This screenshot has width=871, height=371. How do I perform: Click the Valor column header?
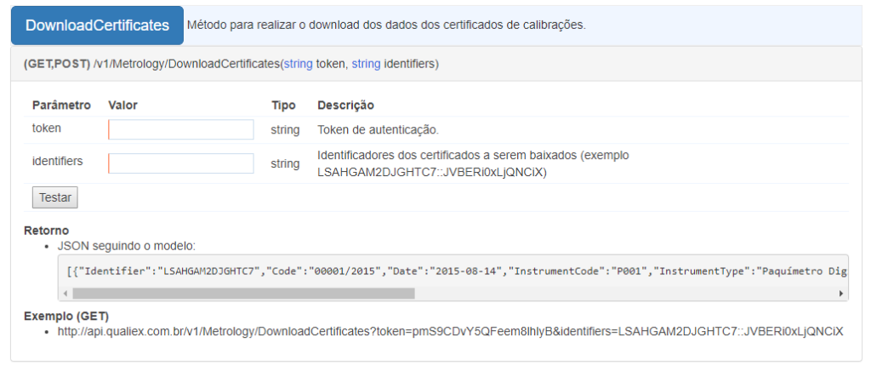(x=122, y=105)
